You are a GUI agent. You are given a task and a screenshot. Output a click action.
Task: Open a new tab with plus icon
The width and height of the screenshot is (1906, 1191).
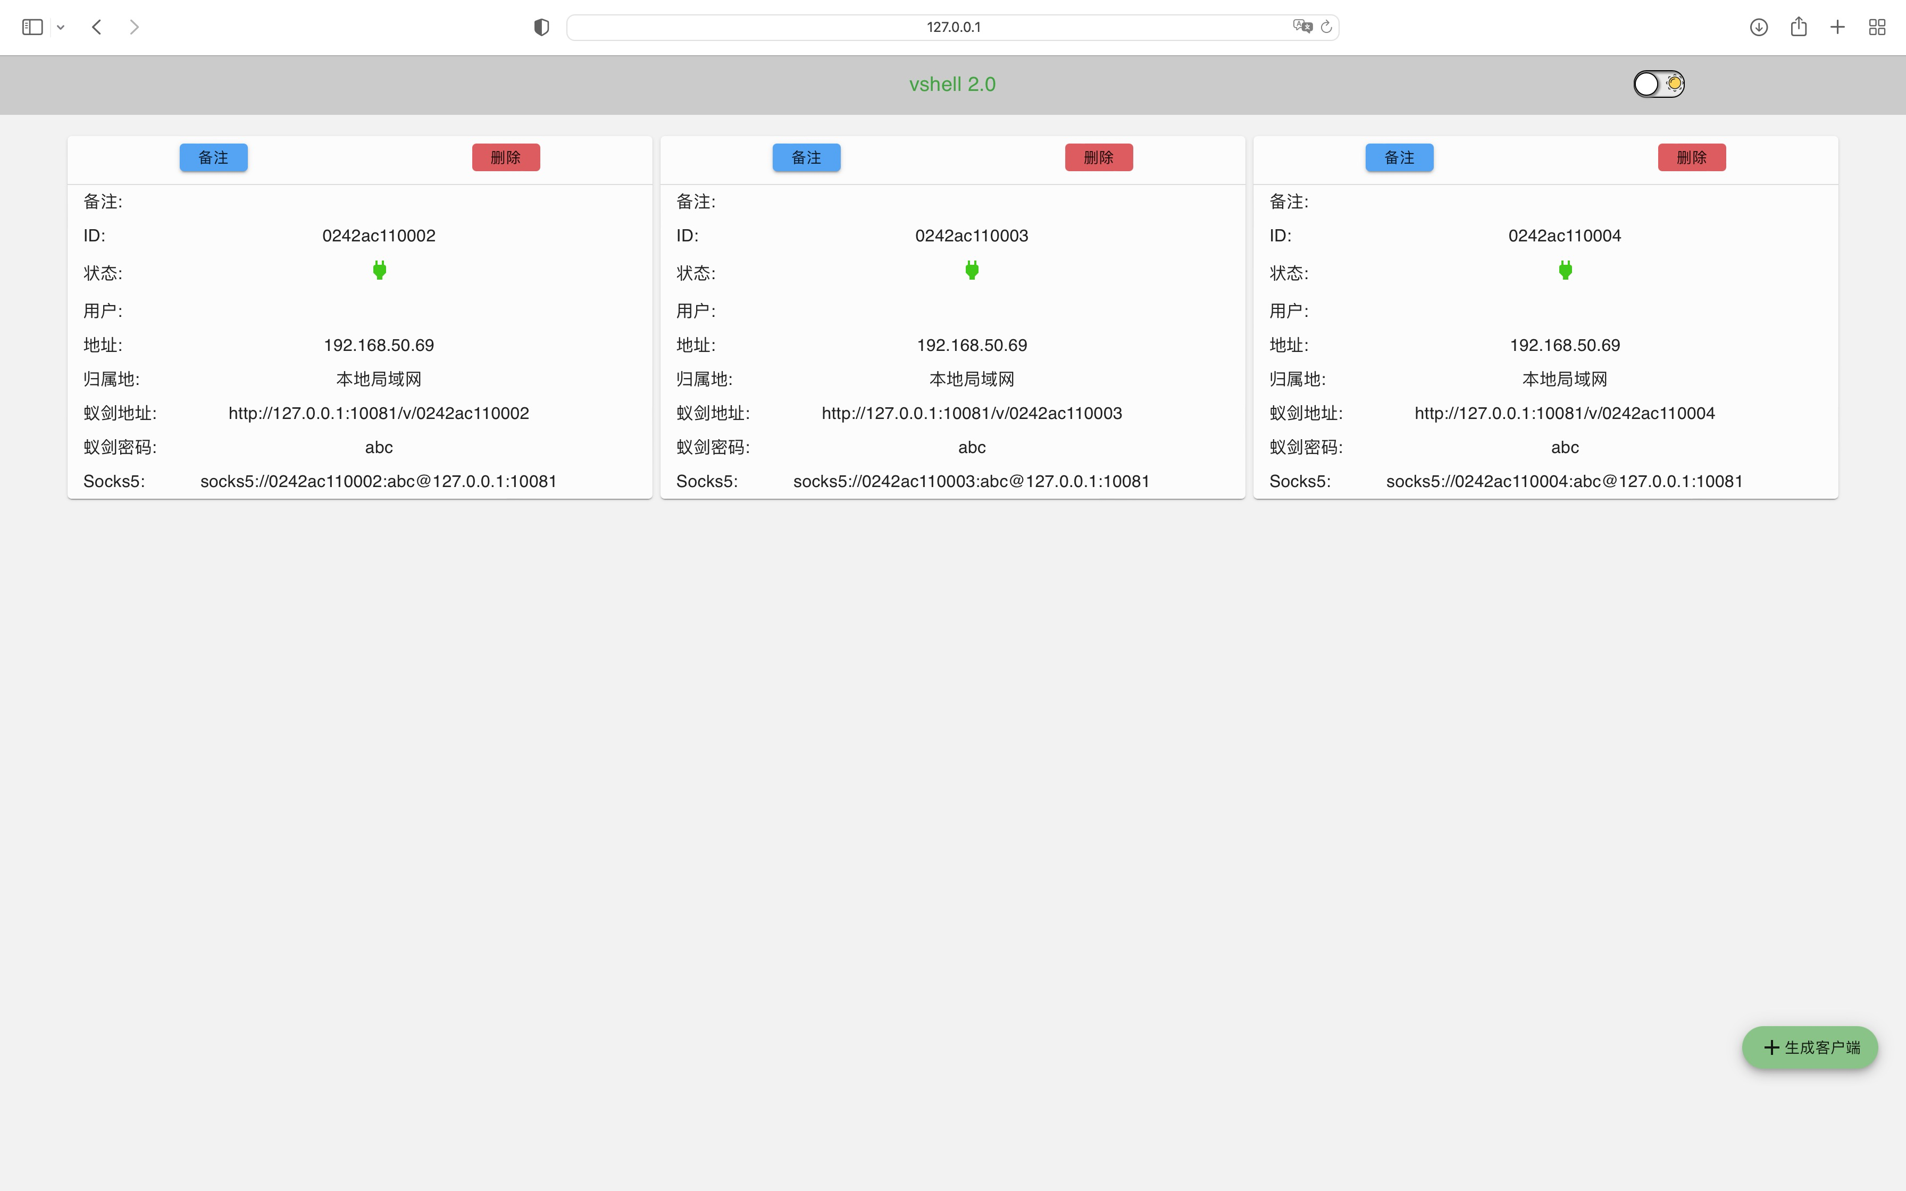click(x=1837, y=28)
